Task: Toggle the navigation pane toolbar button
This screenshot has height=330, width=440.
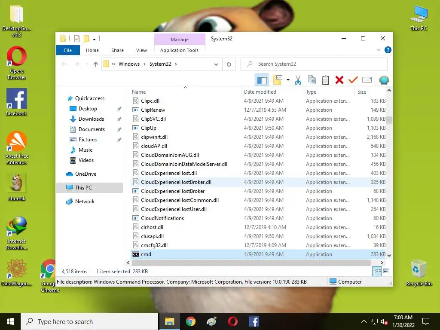Action: pyautogui.click(x=262, y=80)
